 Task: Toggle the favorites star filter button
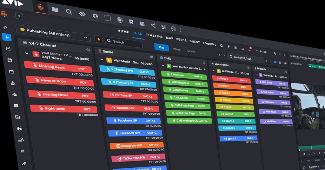(x=99, y=39)
